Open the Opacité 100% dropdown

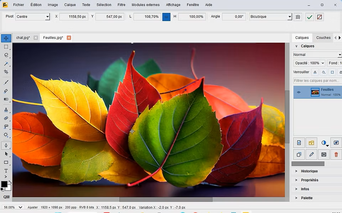coord(309,63)
